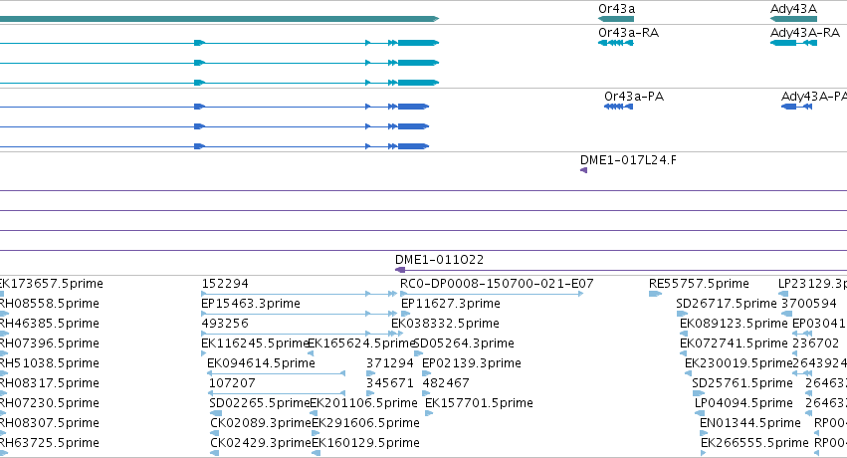Select EST RH63725.5prime
This screenshot has width=847, height=458.
click(x=49, y=443)
